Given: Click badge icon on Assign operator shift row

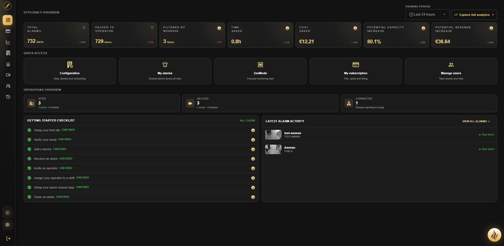Looking at the screenshot, I should [x=253, y=178].
